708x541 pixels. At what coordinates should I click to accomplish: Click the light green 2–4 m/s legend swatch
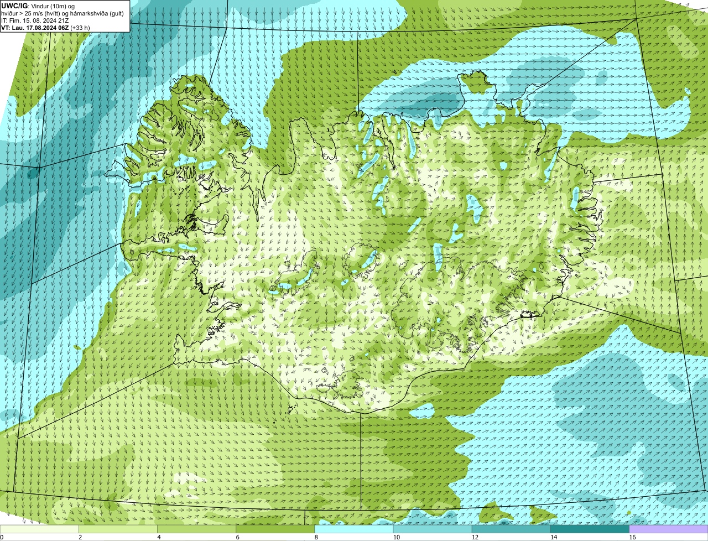(x=118, y=529)
